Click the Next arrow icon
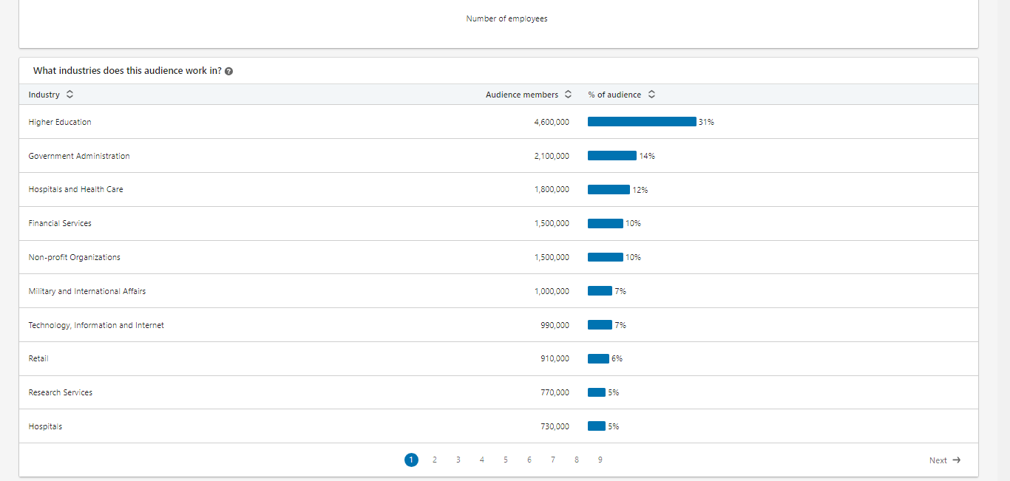This screenshot has width=1010, height=481. [957, 460]
